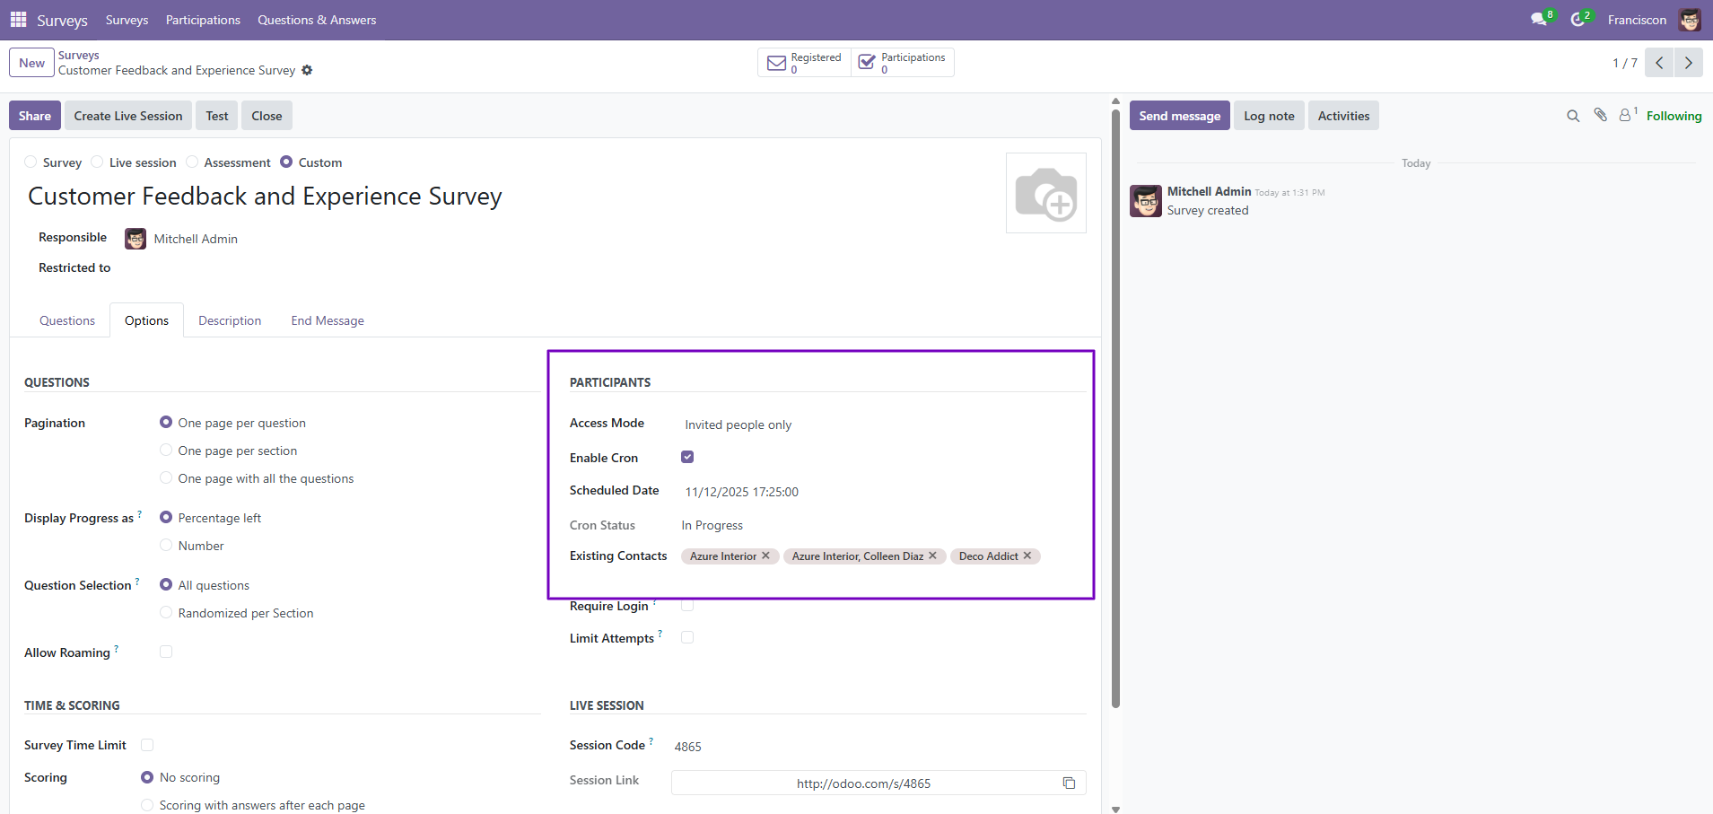Choose One page with all the questions
The image size is (1713, 814).
click(166, 477)
